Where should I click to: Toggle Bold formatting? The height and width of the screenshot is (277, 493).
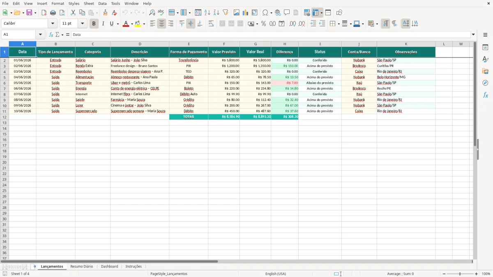coord(94,24)
